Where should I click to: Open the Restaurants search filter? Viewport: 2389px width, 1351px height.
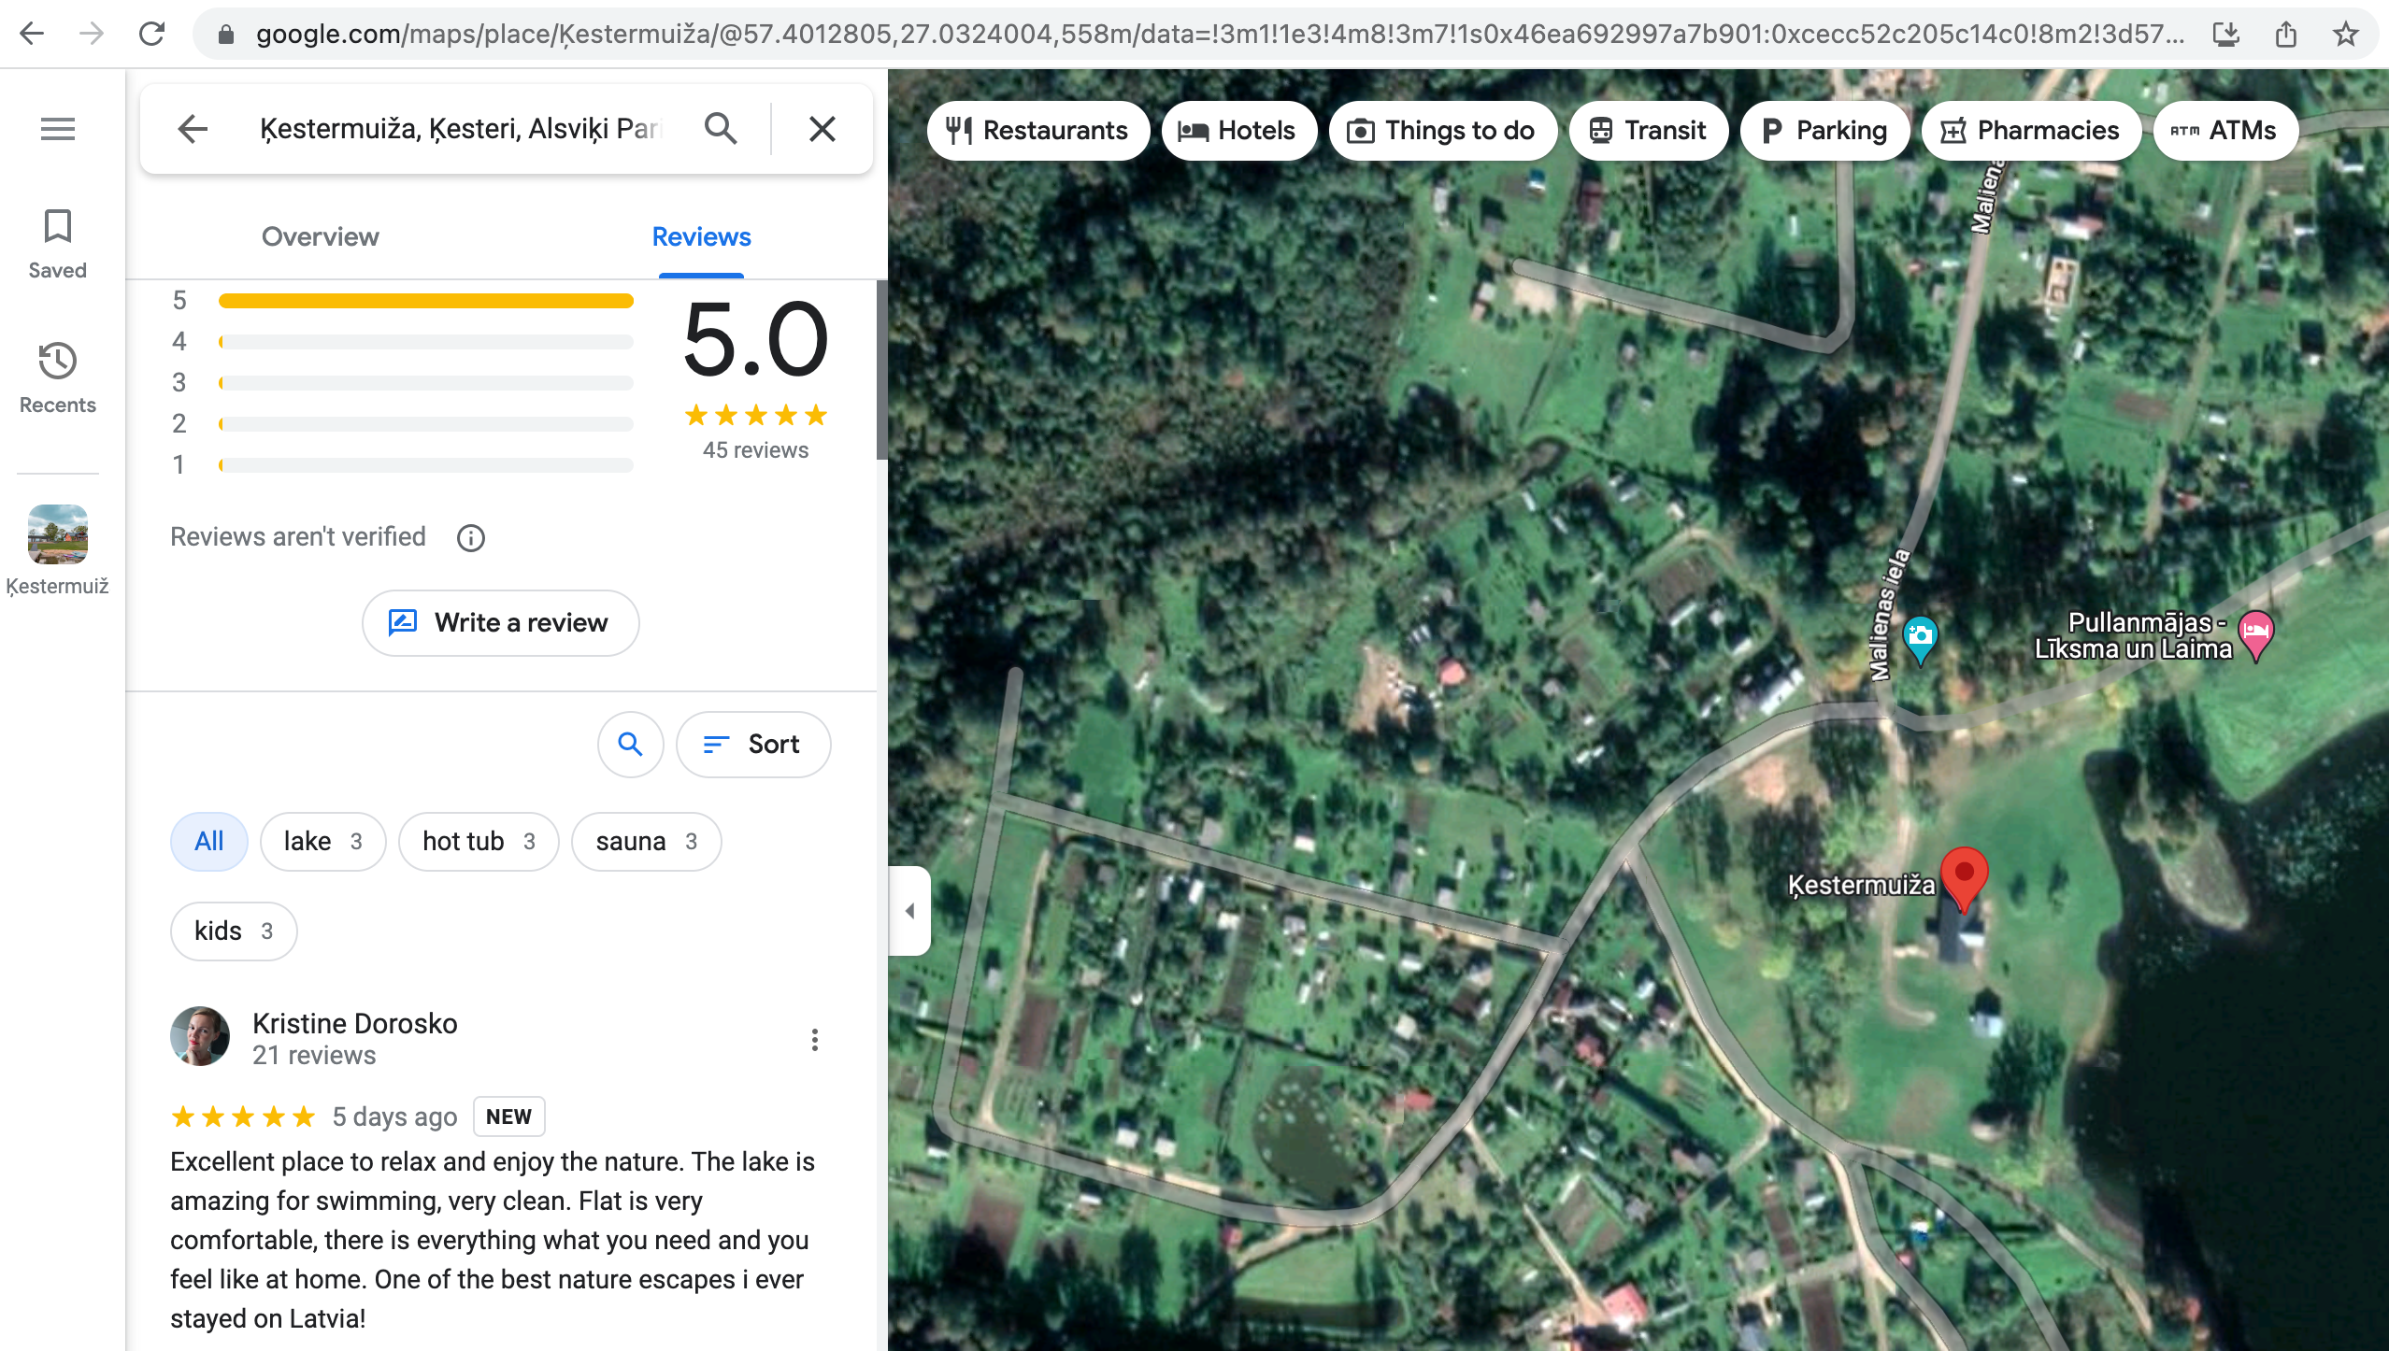click(x=1037, y=130)
